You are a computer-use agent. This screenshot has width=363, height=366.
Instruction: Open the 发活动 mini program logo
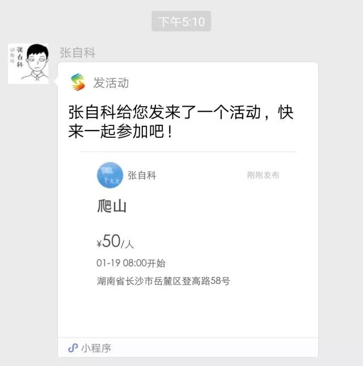click(78, 83)
